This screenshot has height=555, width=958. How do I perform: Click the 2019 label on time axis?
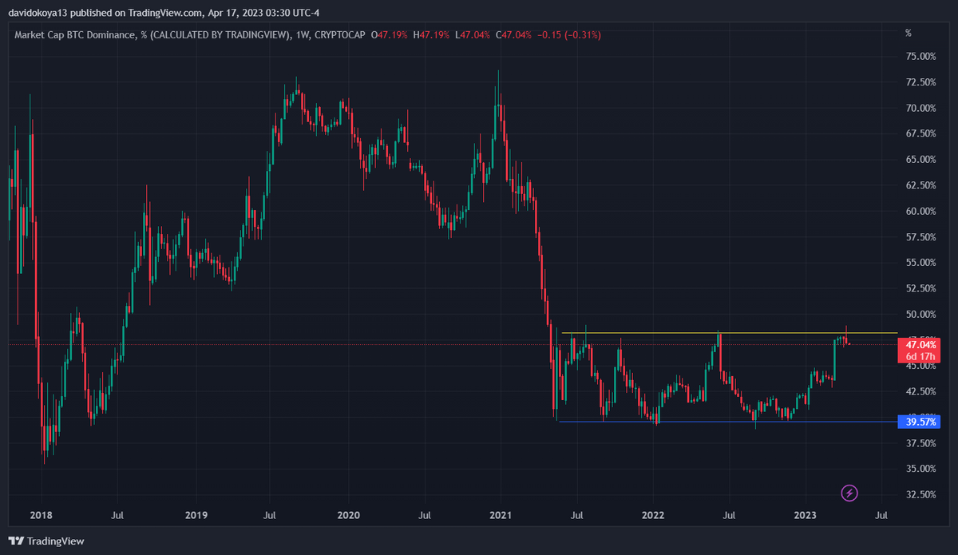click(196, 517)
